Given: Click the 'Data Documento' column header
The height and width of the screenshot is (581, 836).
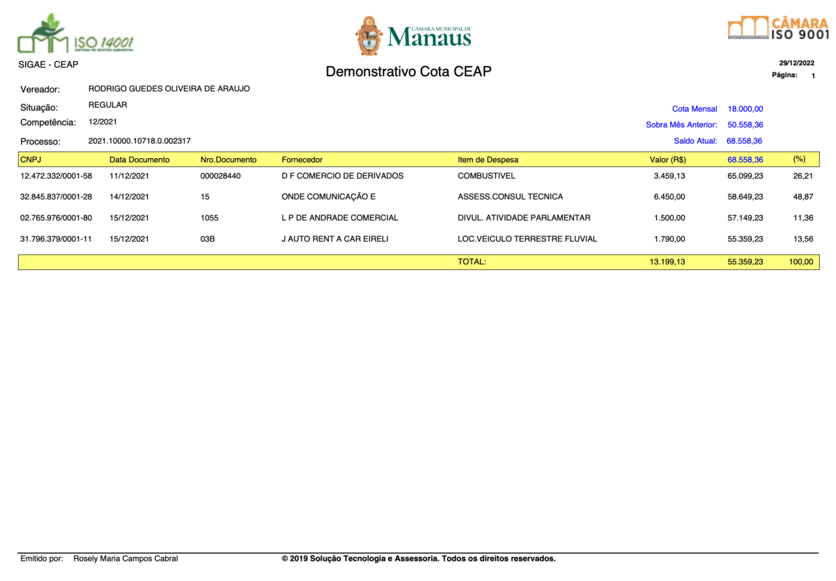Looking at the screenshot, I should coord(139,160).
